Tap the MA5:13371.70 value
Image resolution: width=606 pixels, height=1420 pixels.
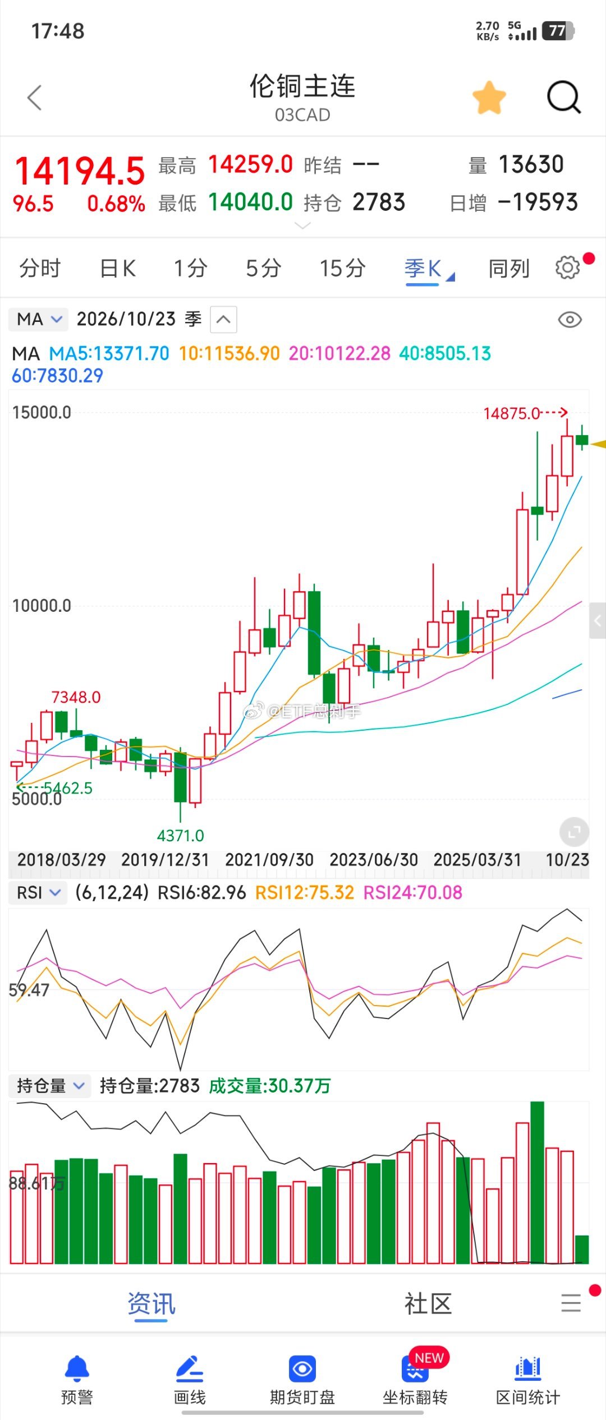tap(109, 353)
